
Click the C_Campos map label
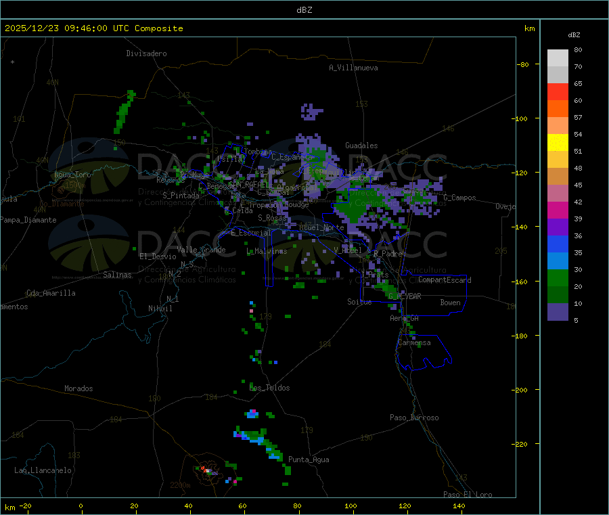(460, 198)
